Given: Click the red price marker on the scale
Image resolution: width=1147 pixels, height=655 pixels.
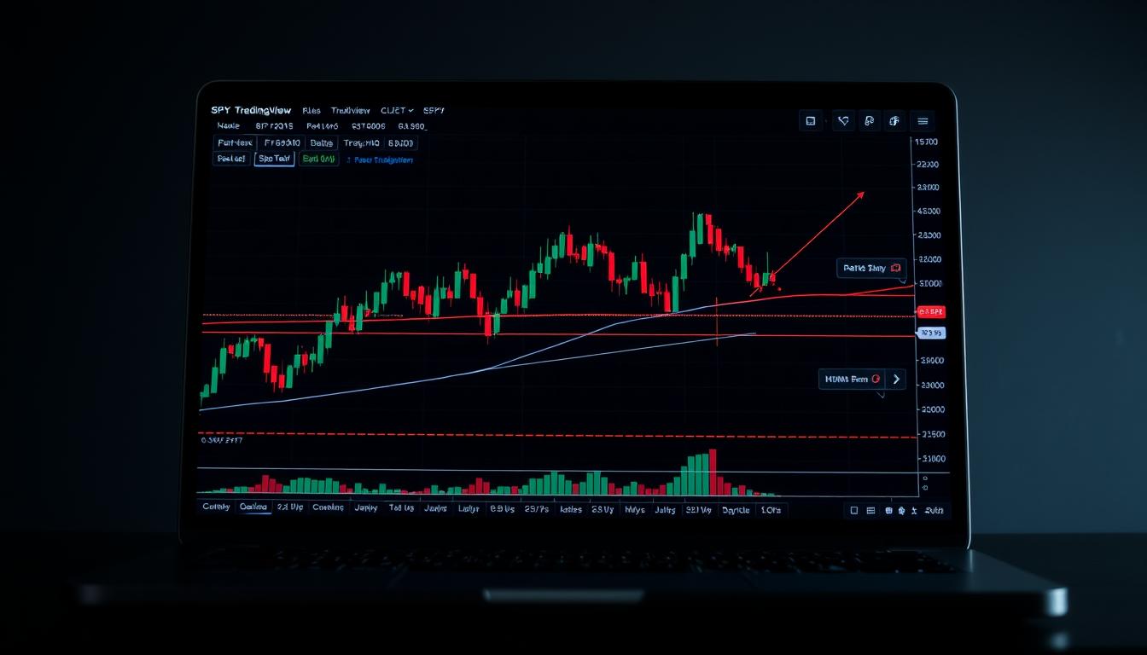Looking at the screenshot, I should [932, 311].
